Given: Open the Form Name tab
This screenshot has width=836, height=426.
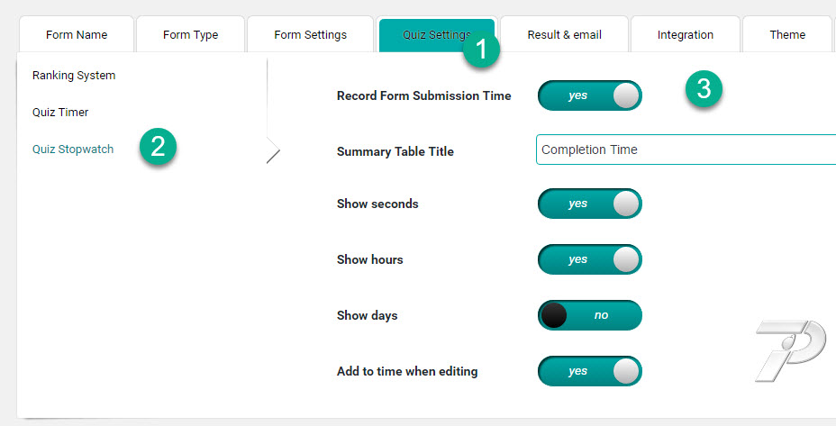Looking at the screenshot, I should 77,34.
